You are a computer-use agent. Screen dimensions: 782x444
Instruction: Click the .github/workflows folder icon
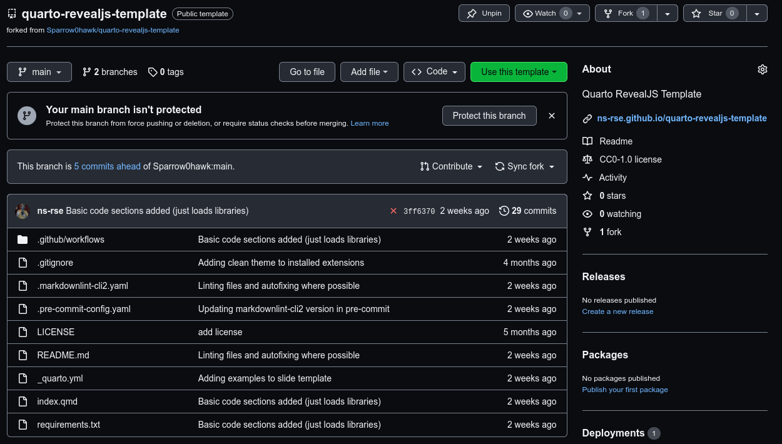(23, 240)
